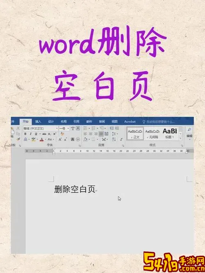205x273 pixels.
Task: Click the paragraph shading bucket
Action: click(85, 139)
